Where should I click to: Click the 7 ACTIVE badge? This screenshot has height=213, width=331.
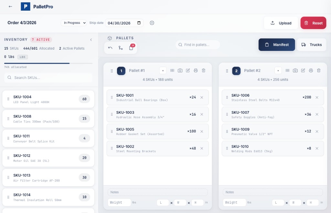[x=41, y=40]
